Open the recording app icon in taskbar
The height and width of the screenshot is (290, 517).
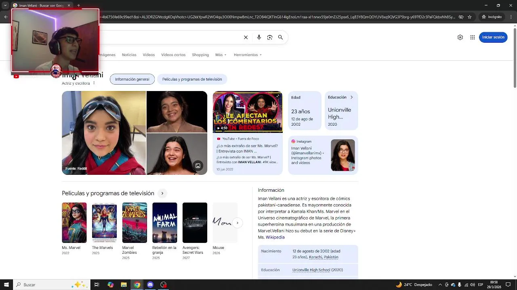click(x=164, y=285)
